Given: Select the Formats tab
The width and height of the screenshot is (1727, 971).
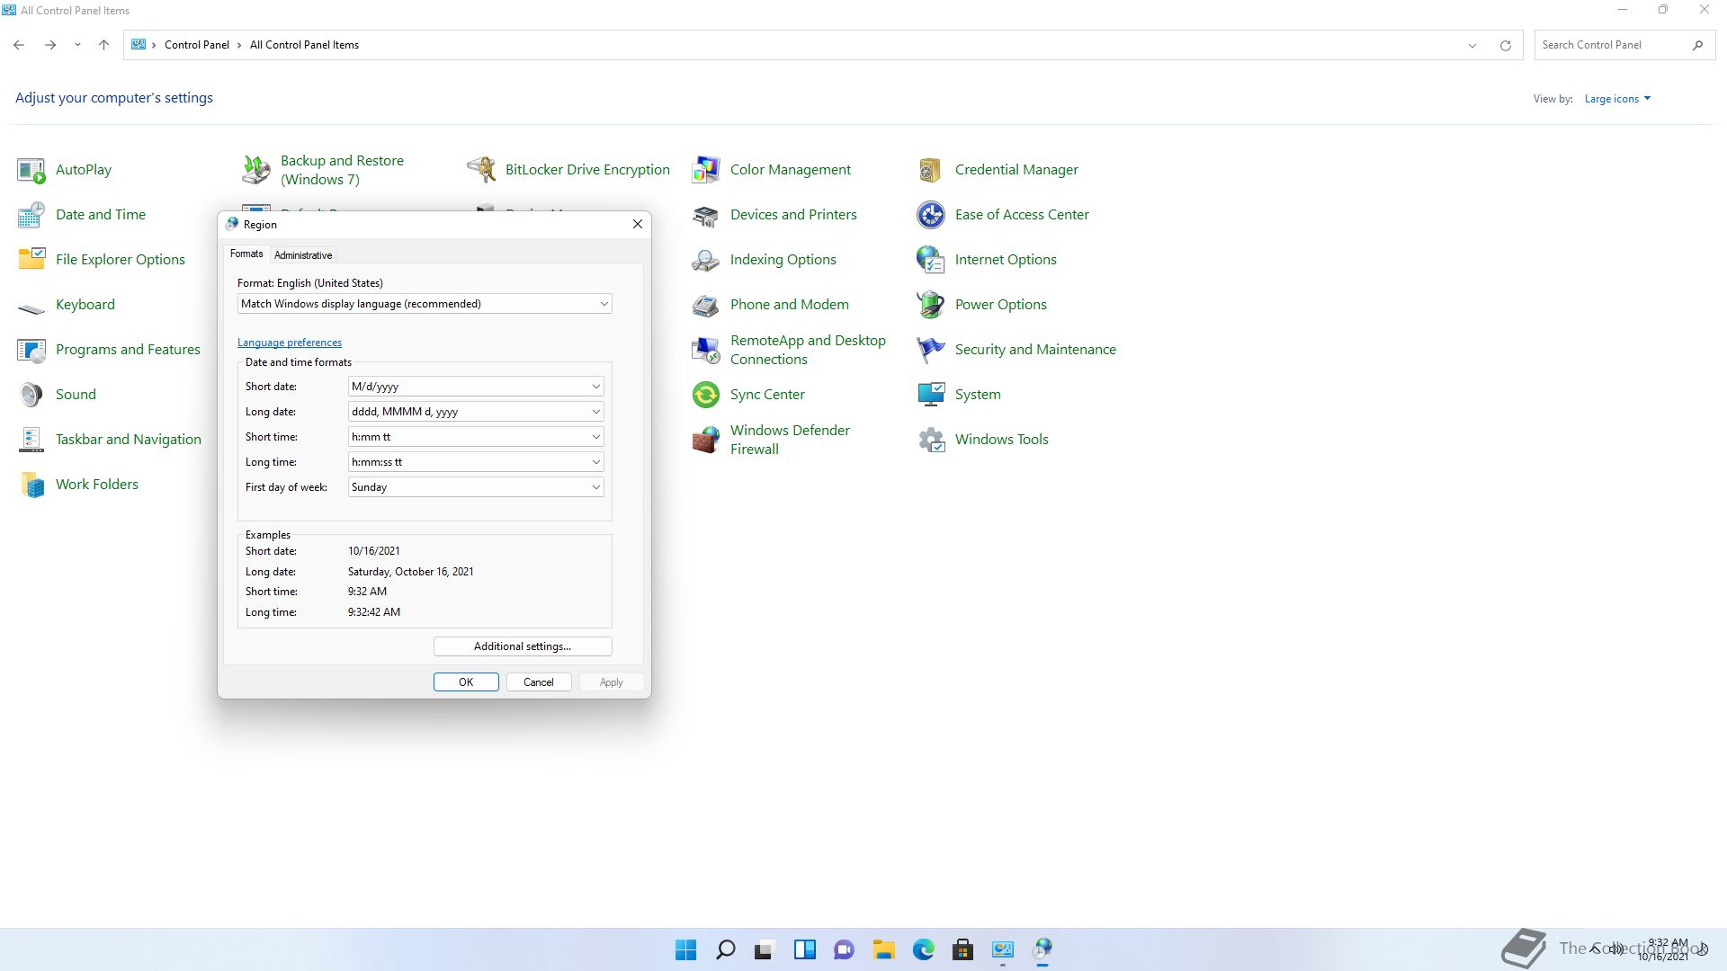Looking at the screenshot, I should pos(246,254).
